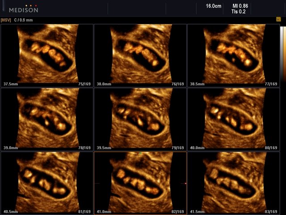Click the red marker on selected slice's right edge
This screenshot has height=215, width=286.
[x=185, y=184]
